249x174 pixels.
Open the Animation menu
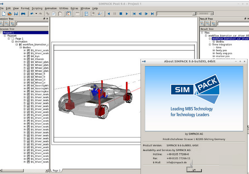tap(51, 8)
